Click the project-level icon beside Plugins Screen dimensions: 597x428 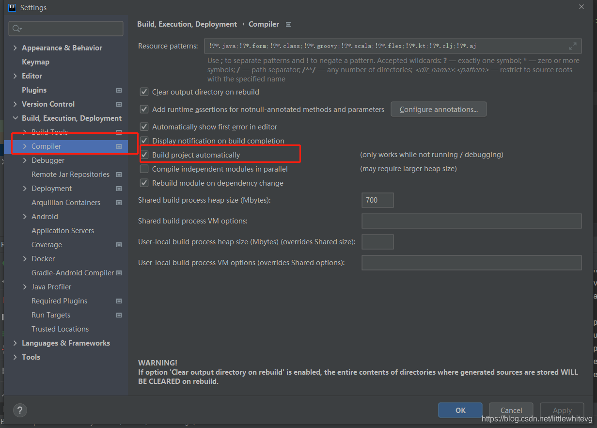(119, 90)
